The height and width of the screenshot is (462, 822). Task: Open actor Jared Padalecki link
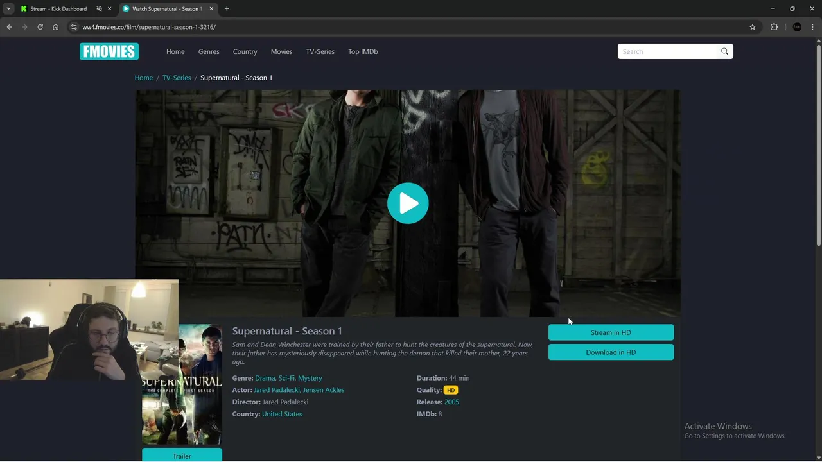(x=277, y=390)
